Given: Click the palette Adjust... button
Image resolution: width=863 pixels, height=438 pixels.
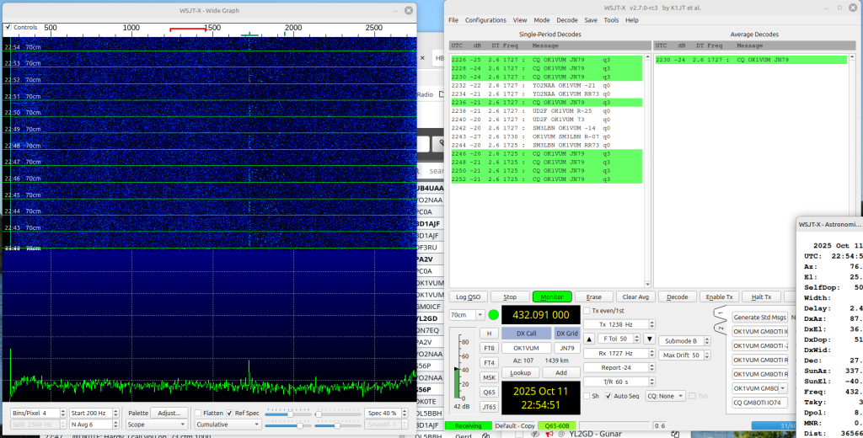Looking at the screenshot, I should click(x=169, y=413).
